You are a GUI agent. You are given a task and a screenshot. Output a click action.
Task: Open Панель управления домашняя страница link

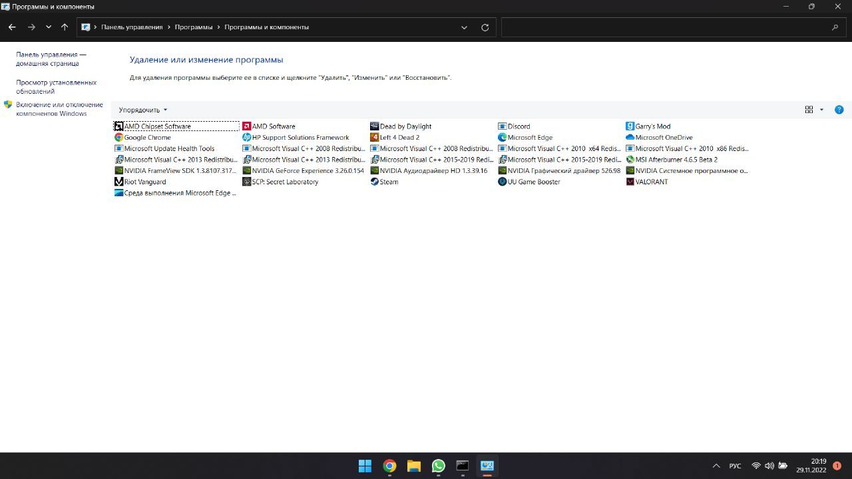pos(51,59)
